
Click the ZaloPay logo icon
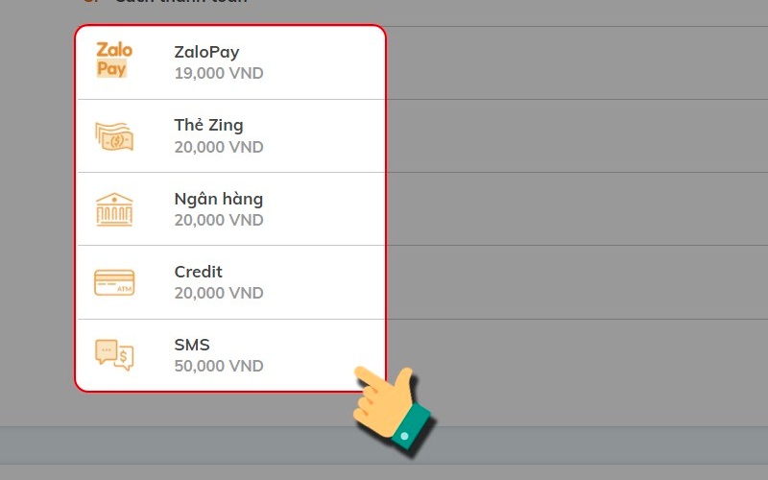point(114,60)
